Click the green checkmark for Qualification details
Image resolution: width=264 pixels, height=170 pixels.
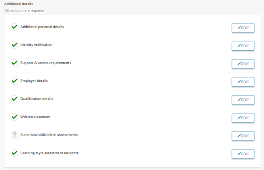pos(14,99)
